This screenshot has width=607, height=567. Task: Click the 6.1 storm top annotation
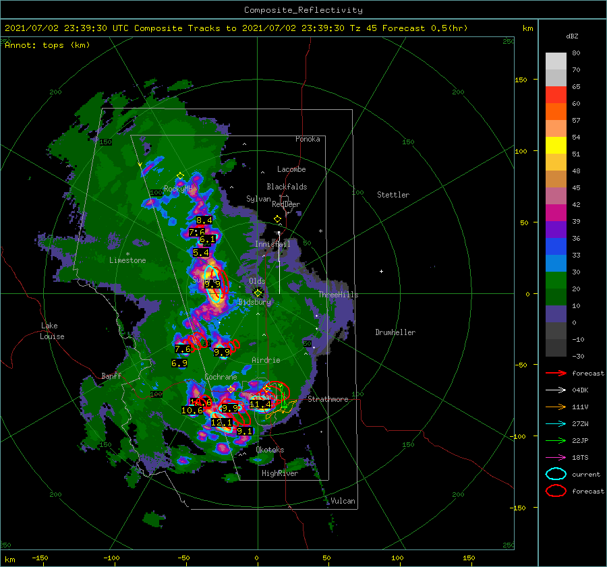point(208,239)
